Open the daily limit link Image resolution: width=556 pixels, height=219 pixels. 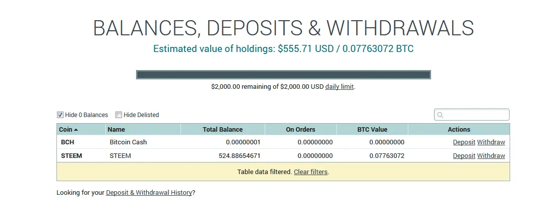[x=339, y=87]
